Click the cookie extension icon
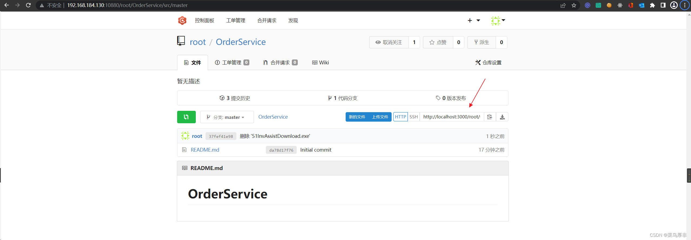The width and height of the screenshot is (691, 240). pyautogui.click(x=609, y=5)
